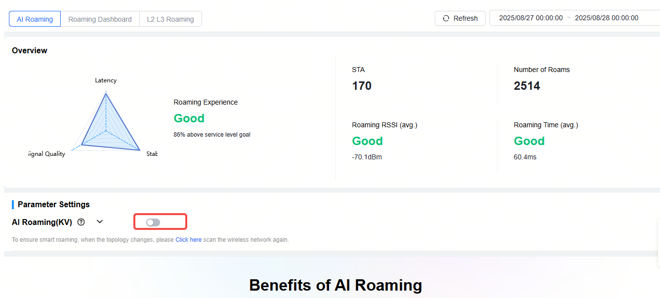Open the help icon beside AI Roaming(KV)
The image size is (660, 298).
[81, 222]
